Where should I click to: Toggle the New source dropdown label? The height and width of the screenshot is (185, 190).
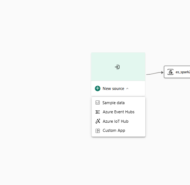pyautogui.click(x=113, y=88)
